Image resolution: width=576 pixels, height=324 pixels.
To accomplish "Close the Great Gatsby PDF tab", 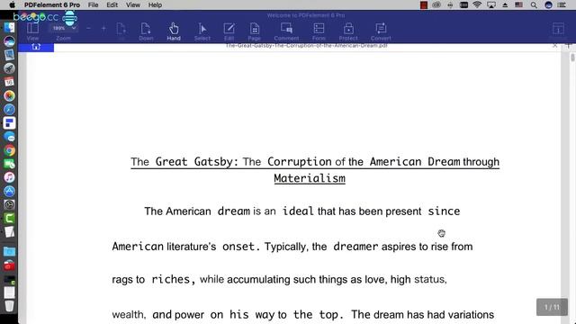I will pos(554,46).
